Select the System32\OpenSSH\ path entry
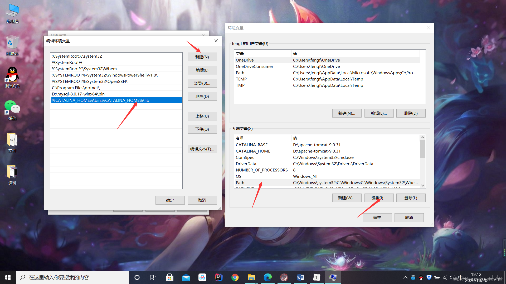The image size is (506, 284). click(116, 82)
